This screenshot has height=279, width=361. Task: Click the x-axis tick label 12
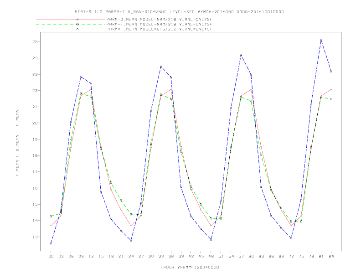91,256
